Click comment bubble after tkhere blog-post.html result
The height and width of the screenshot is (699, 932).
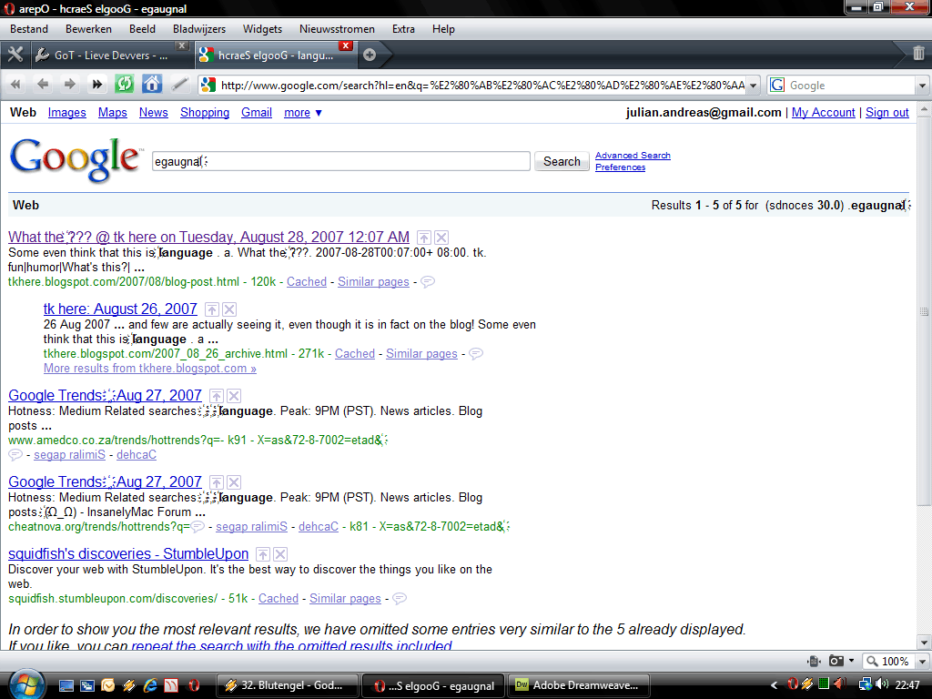tap(428, 282)
